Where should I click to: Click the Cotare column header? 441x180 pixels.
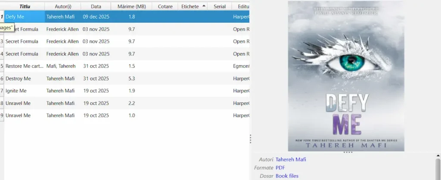[165, 6]
